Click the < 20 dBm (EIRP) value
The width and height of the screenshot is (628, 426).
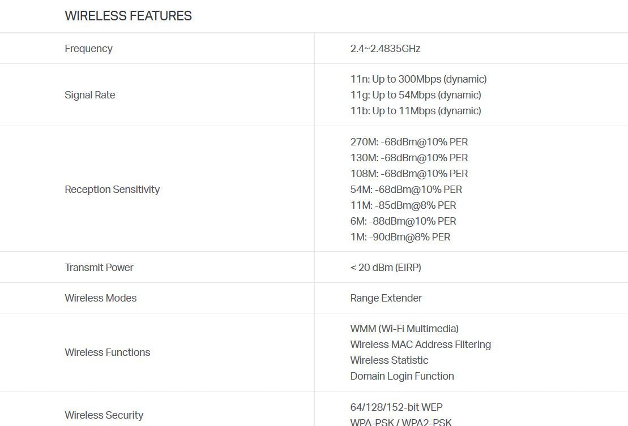pyautogui.click(x=385, y=268)
